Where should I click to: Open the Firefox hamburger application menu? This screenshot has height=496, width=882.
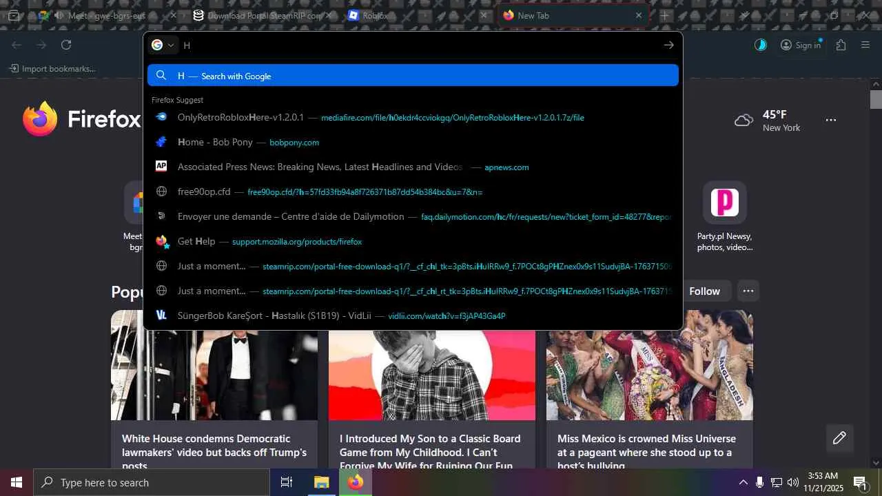[865, 45]
